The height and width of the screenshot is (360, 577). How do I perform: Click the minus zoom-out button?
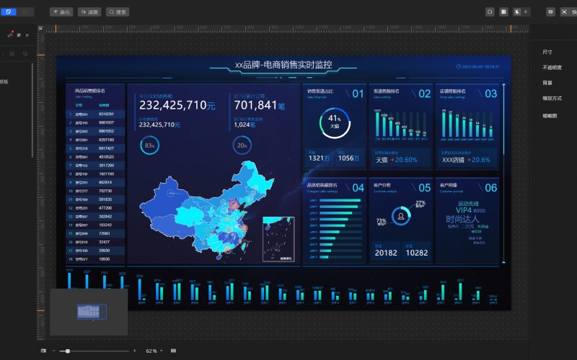53,351
